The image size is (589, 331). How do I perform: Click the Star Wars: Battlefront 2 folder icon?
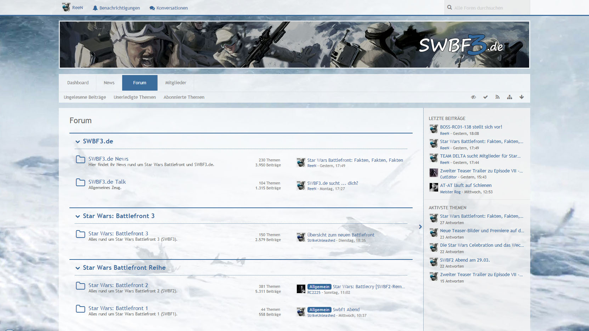[80, 286]
